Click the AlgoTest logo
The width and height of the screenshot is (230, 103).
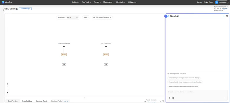click(x=7, y=2)
